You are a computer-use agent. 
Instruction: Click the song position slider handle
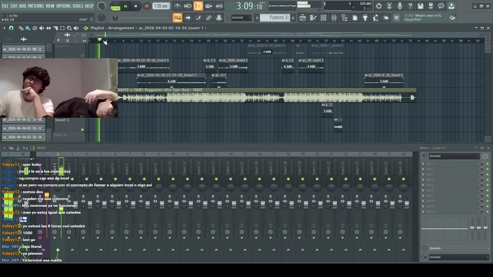pyautogui.click(x=115, y=18)
